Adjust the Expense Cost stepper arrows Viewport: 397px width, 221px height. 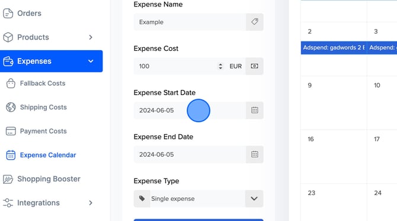click(x=220, y=66)
